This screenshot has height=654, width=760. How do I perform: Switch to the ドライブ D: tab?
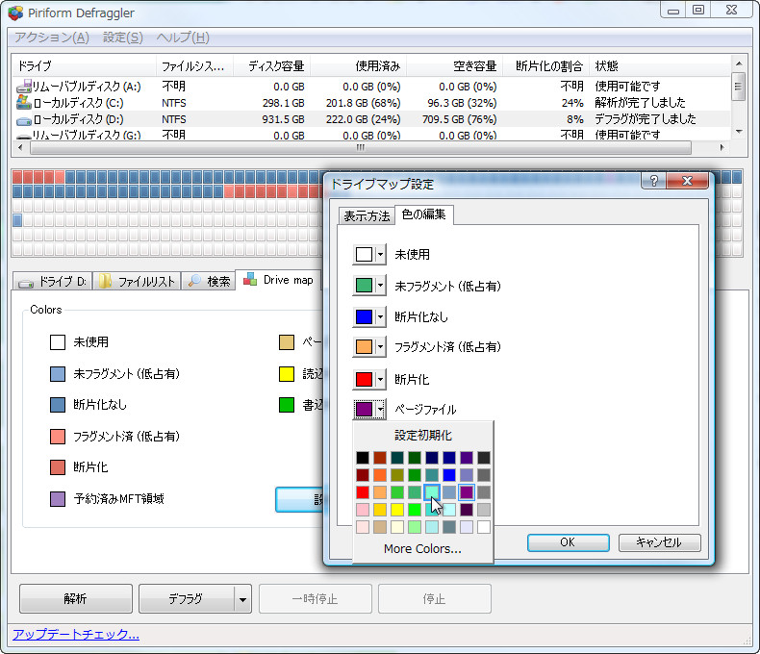coord(52,282)
